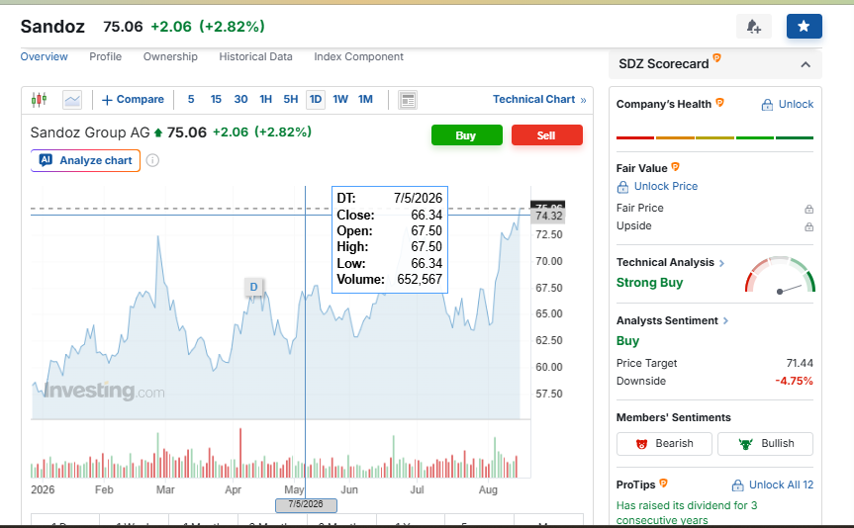The width and height of the screenshot is (854, 528).
Task: Switch to the Profile tab
Action: click(106, 56)
